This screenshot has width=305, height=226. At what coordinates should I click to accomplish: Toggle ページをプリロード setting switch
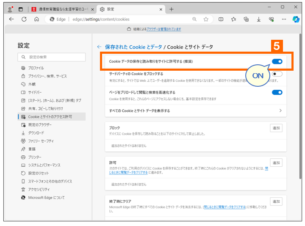[277, 92]
